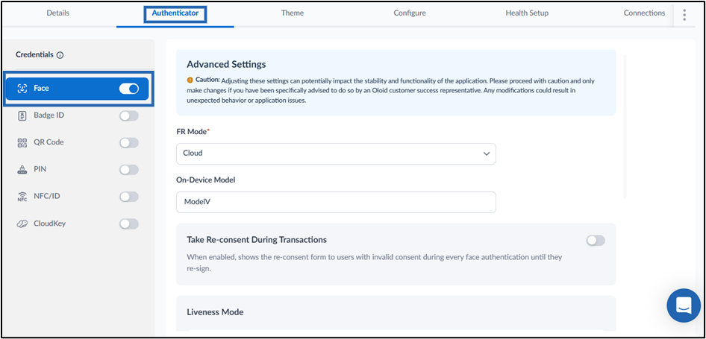Open the Theme tab

pos(293,13)
